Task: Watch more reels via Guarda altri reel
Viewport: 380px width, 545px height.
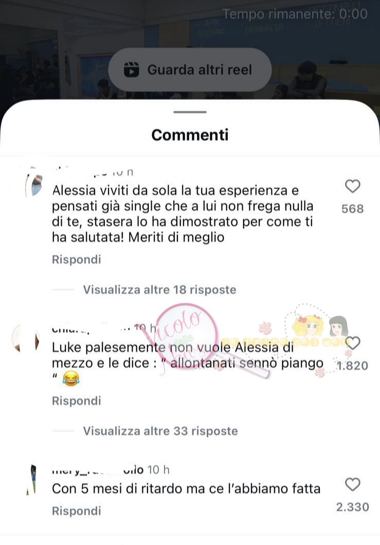Action: (x=190, y=69)
